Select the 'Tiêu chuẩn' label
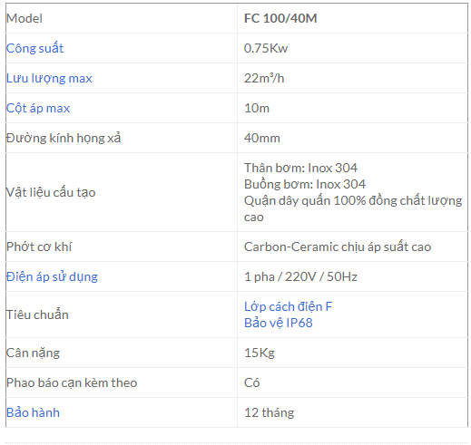The image size is (471, 445). coord(37,314)
